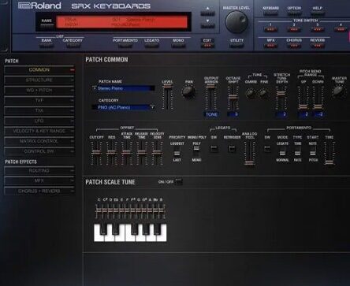Click the KEYBOARD button
This screenshot has height=286, width=350.
tap(270, 13)
